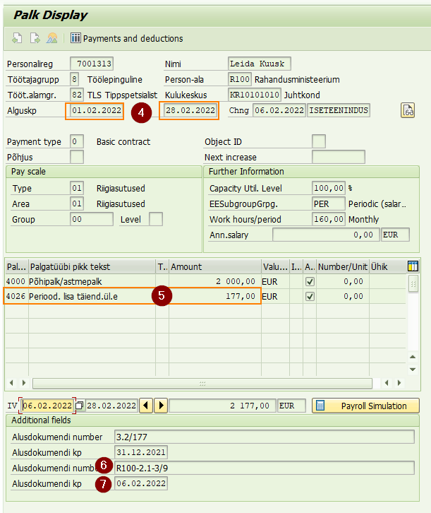Open date picker beside 06.02.2022 field
Viewport: 431px width, 513px height.
click(79, 406)
